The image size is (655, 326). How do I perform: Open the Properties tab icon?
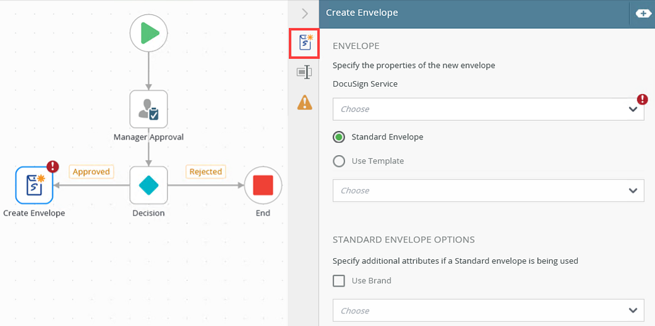pyautogui.click(x=305, y=72)
